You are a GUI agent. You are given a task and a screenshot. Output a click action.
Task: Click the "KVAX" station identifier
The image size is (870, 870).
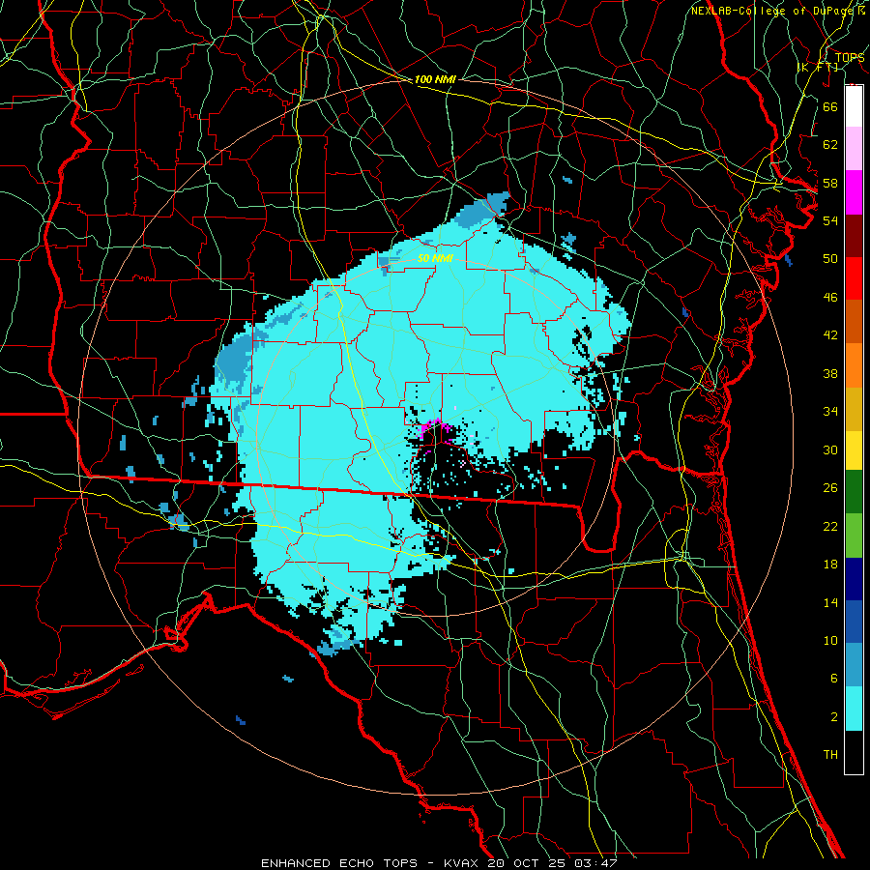tap(463, 863)
